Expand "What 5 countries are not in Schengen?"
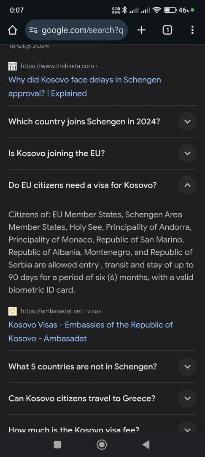205x457 pixels. tap(102, 366)
